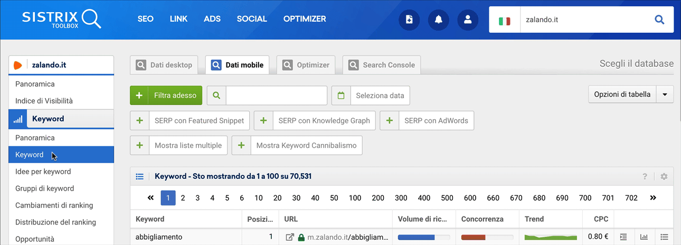Open the SOCIAL menu

click(252, 19)
